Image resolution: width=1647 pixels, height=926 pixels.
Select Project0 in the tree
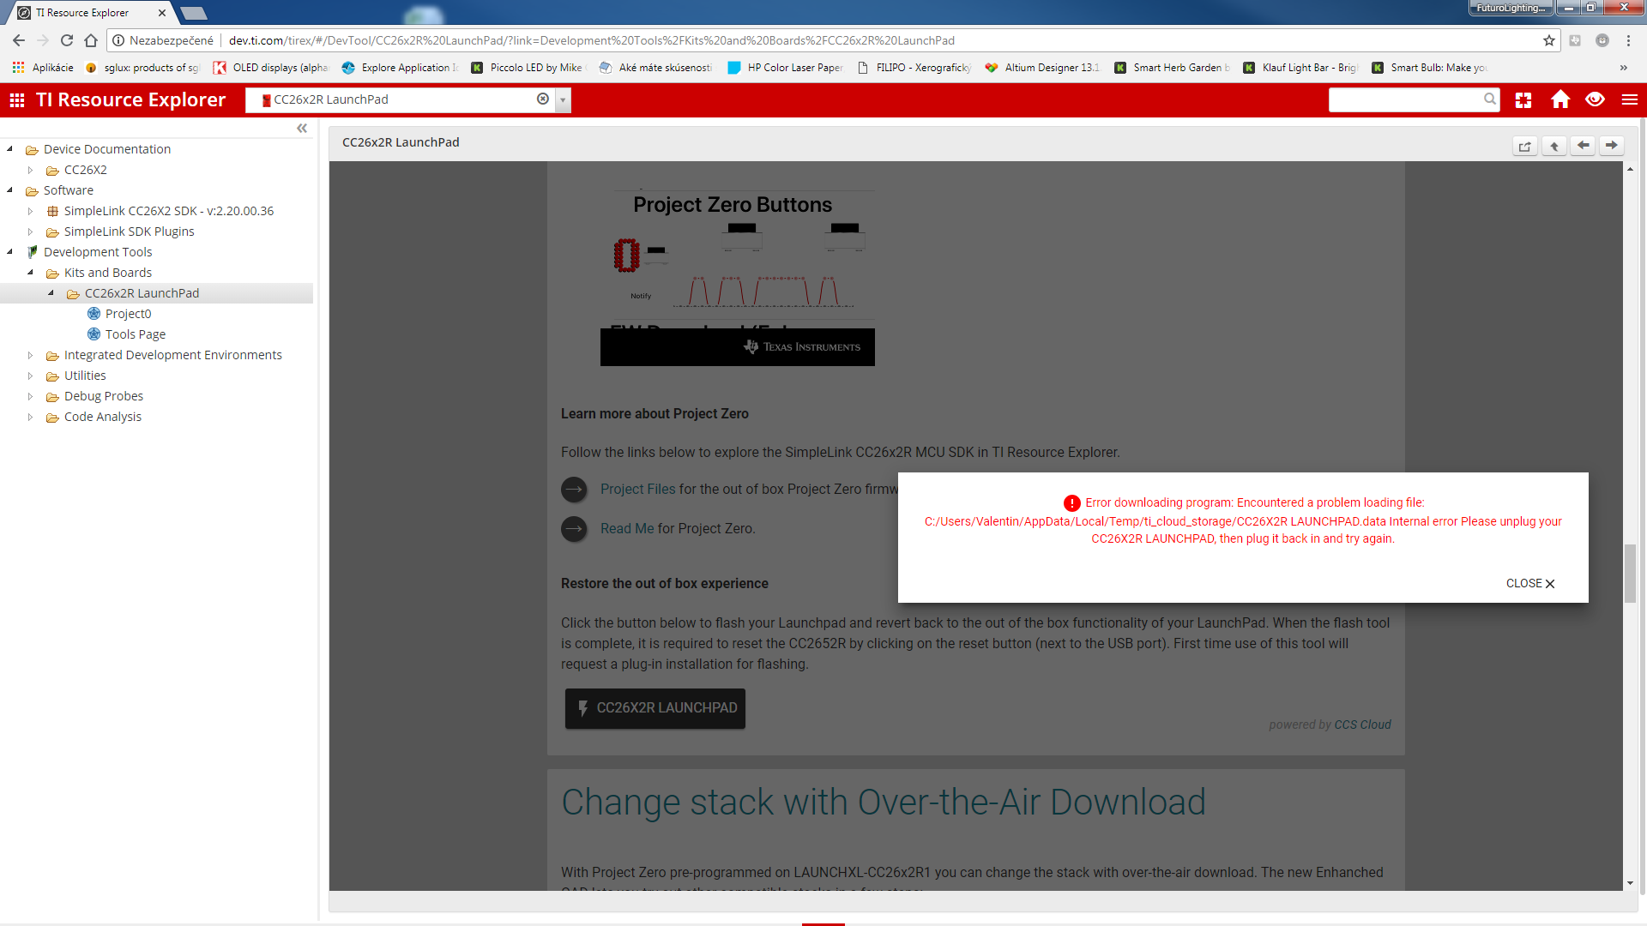pyautogui.click(x=128, y=314)
